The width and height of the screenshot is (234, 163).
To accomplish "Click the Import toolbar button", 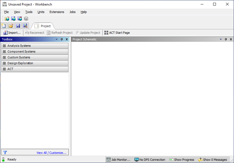I will pos(12,33).
